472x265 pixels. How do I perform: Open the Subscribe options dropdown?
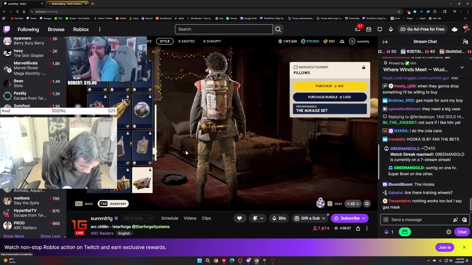(363, 218)
